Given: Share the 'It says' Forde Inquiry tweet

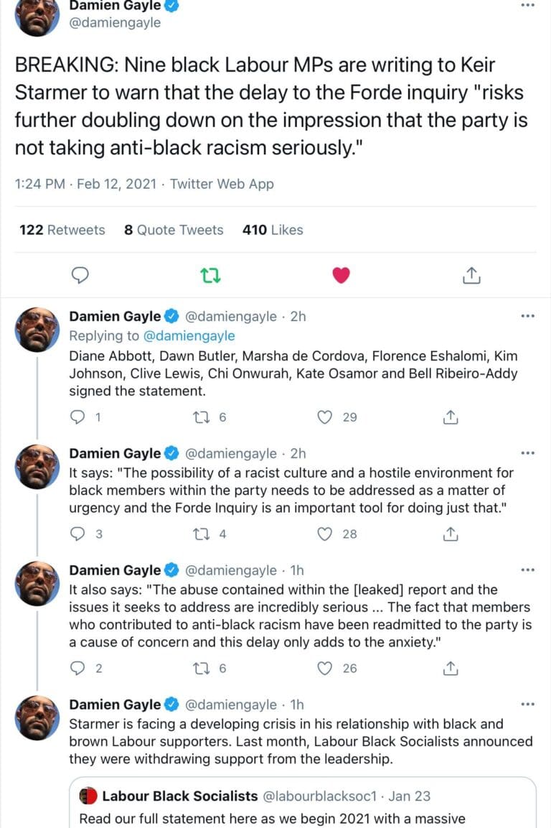Looking at the screenshot, I should [x=451, y=534].
